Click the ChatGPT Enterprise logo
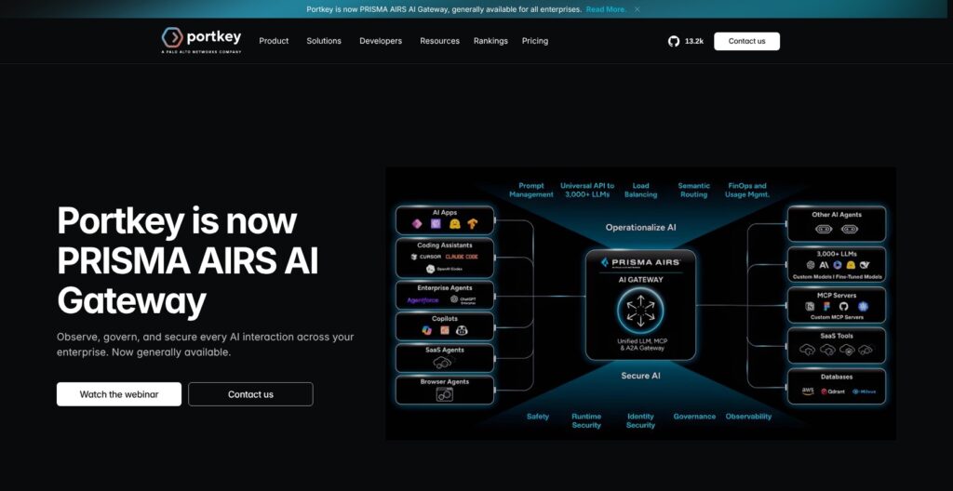This screenshot has width=953, height=491. (x=463, y=299)
